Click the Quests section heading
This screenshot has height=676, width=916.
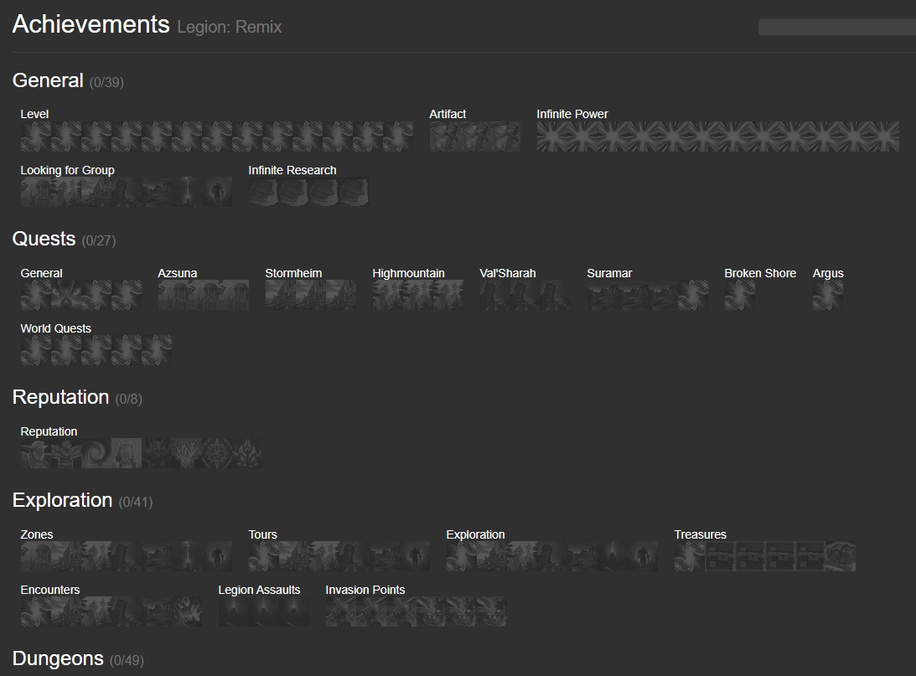point(44,239)
